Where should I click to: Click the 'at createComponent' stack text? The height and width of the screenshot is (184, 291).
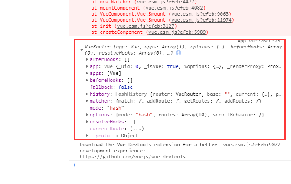click(x=117, y=32)
